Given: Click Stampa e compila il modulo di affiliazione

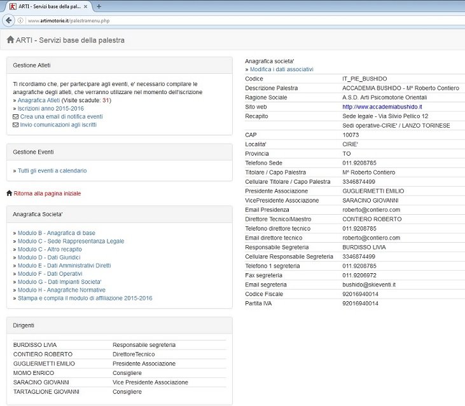Looking at the screenshot, I should point(85,298).
